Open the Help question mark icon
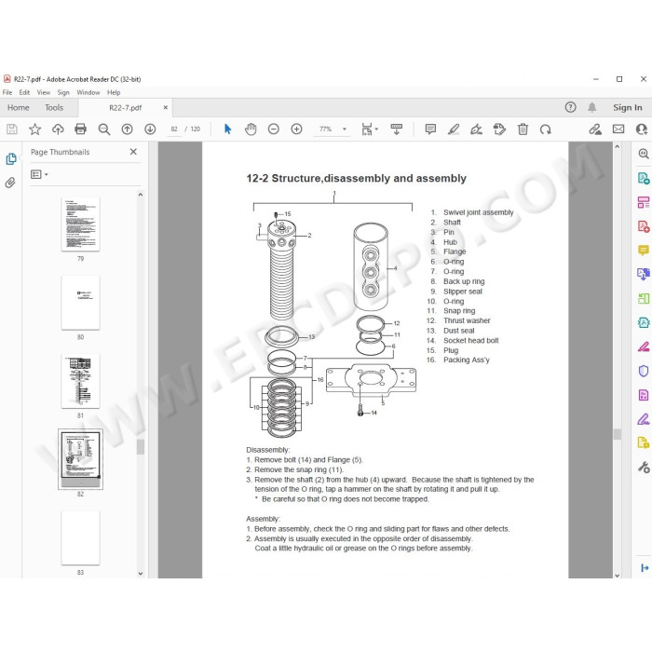 pyautogui.click(x=570, y=107)
